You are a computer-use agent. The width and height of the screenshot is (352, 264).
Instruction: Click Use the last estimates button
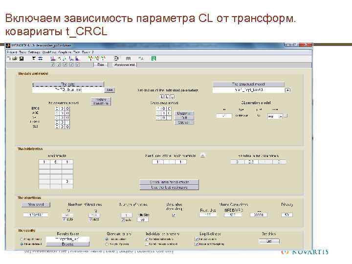pos(169,187)
